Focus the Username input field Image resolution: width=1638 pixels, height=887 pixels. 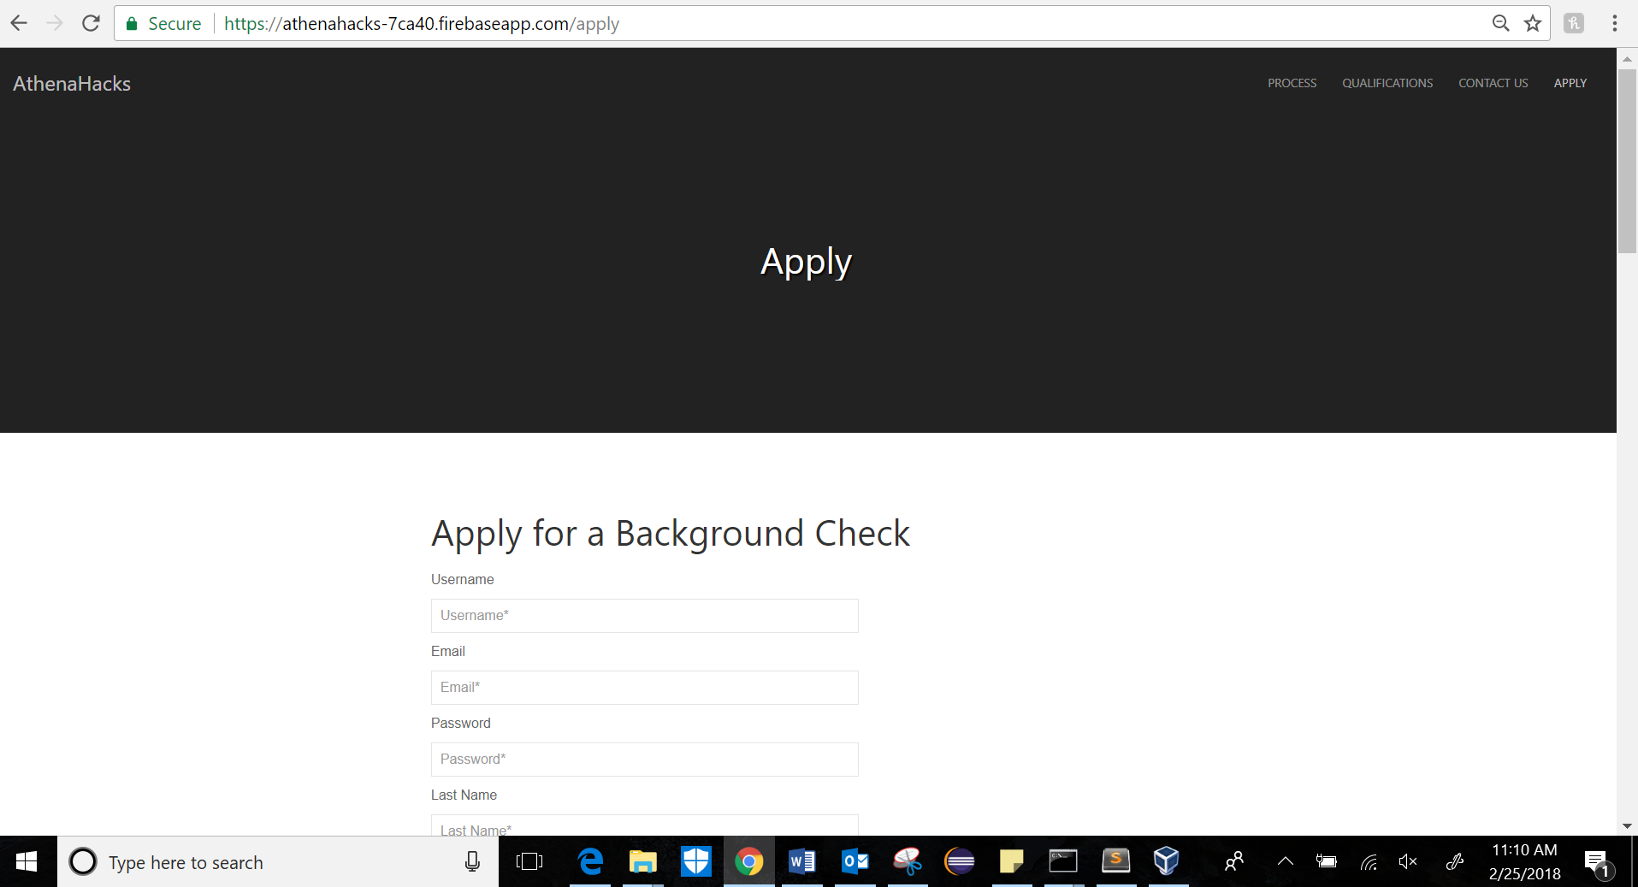645,616
